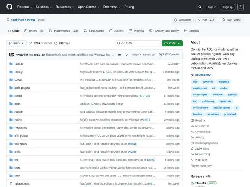This screenshot has height=187, width=250.
Task: Open the main branch selector dropdown
Action: tap(16, 43)
